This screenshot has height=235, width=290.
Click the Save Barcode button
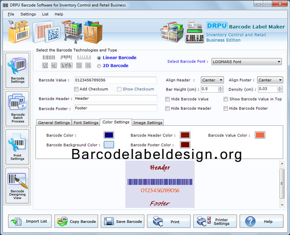tap(122, 221)
